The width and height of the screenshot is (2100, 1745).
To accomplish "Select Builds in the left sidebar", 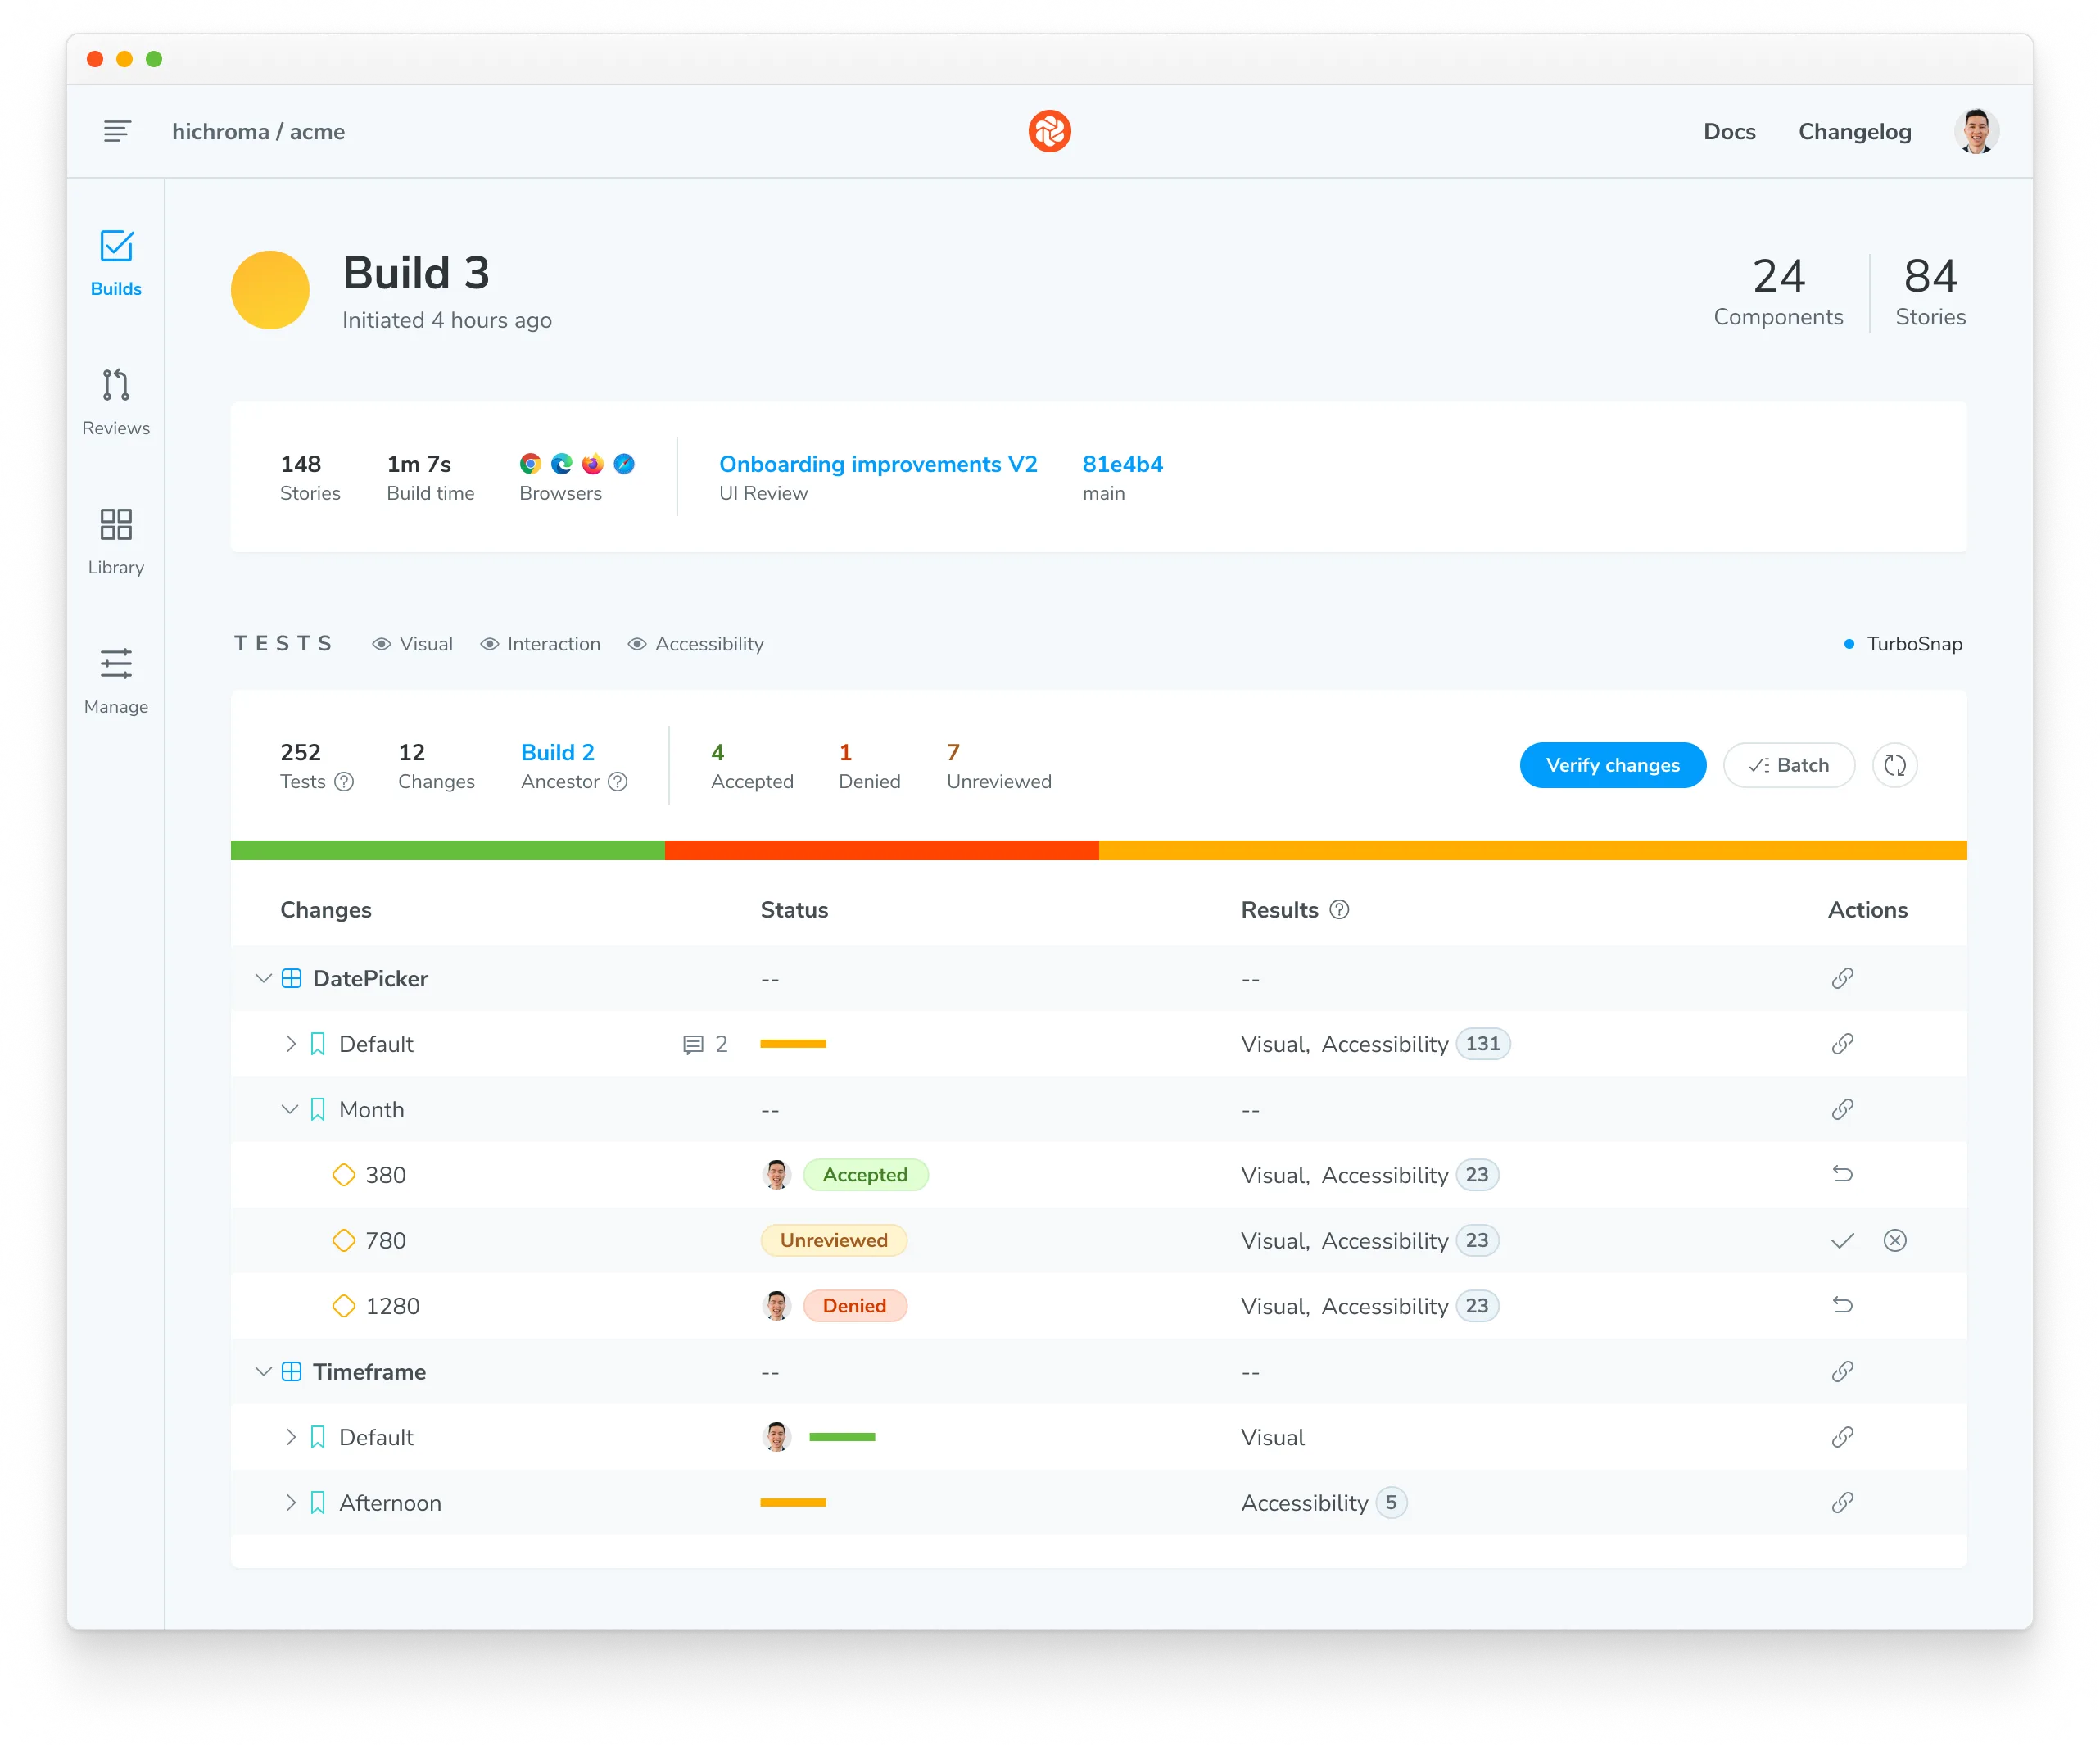I will point(116,263).
